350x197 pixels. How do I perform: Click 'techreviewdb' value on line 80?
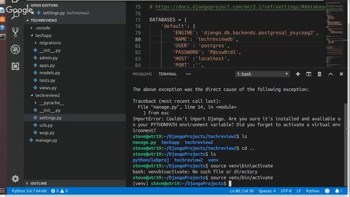(x=215, y=39)
